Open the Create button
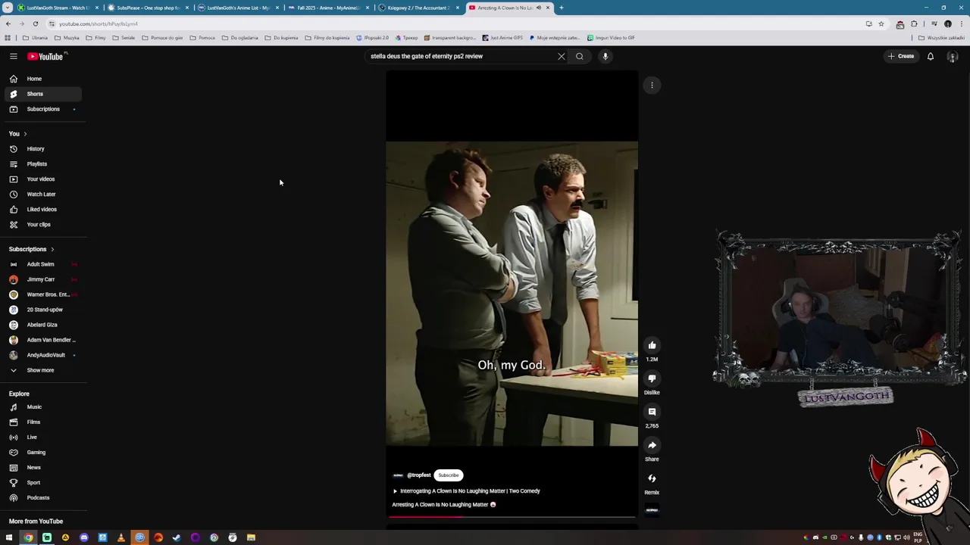The image size is (970, 545). tap(902, 56)
